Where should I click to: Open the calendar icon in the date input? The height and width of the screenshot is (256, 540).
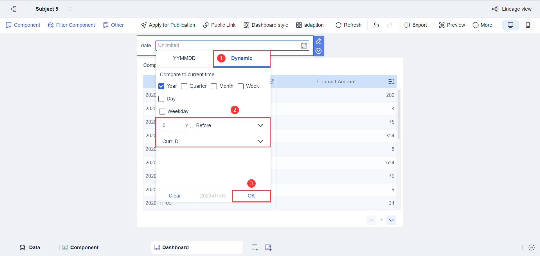304,45
